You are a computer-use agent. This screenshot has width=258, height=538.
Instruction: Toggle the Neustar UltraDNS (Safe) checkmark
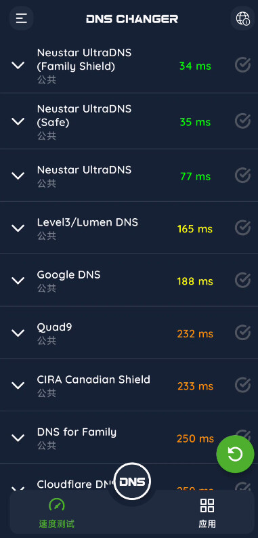pyautogui.click(x=242, y=121)
